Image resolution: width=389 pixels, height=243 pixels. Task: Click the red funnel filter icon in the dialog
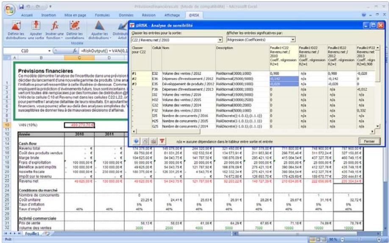click(x=163, y=140)
